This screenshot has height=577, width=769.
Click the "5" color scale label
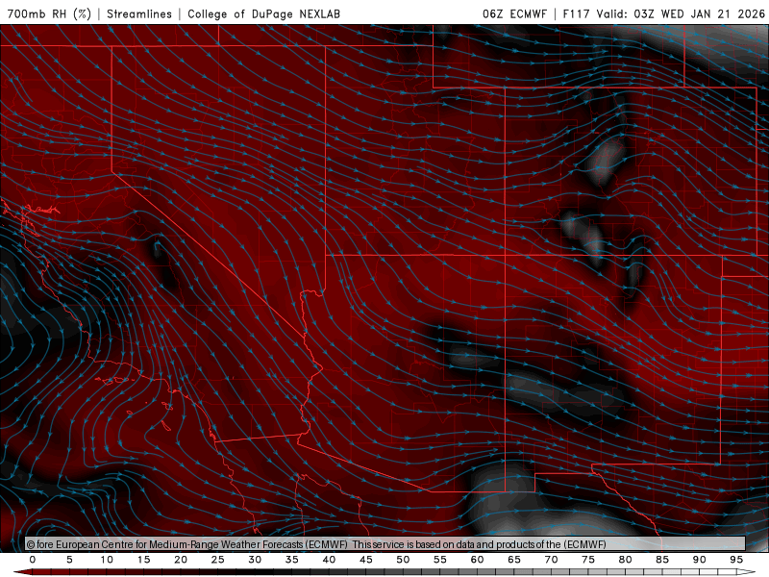pyautogui.click(x=69, y=560)
